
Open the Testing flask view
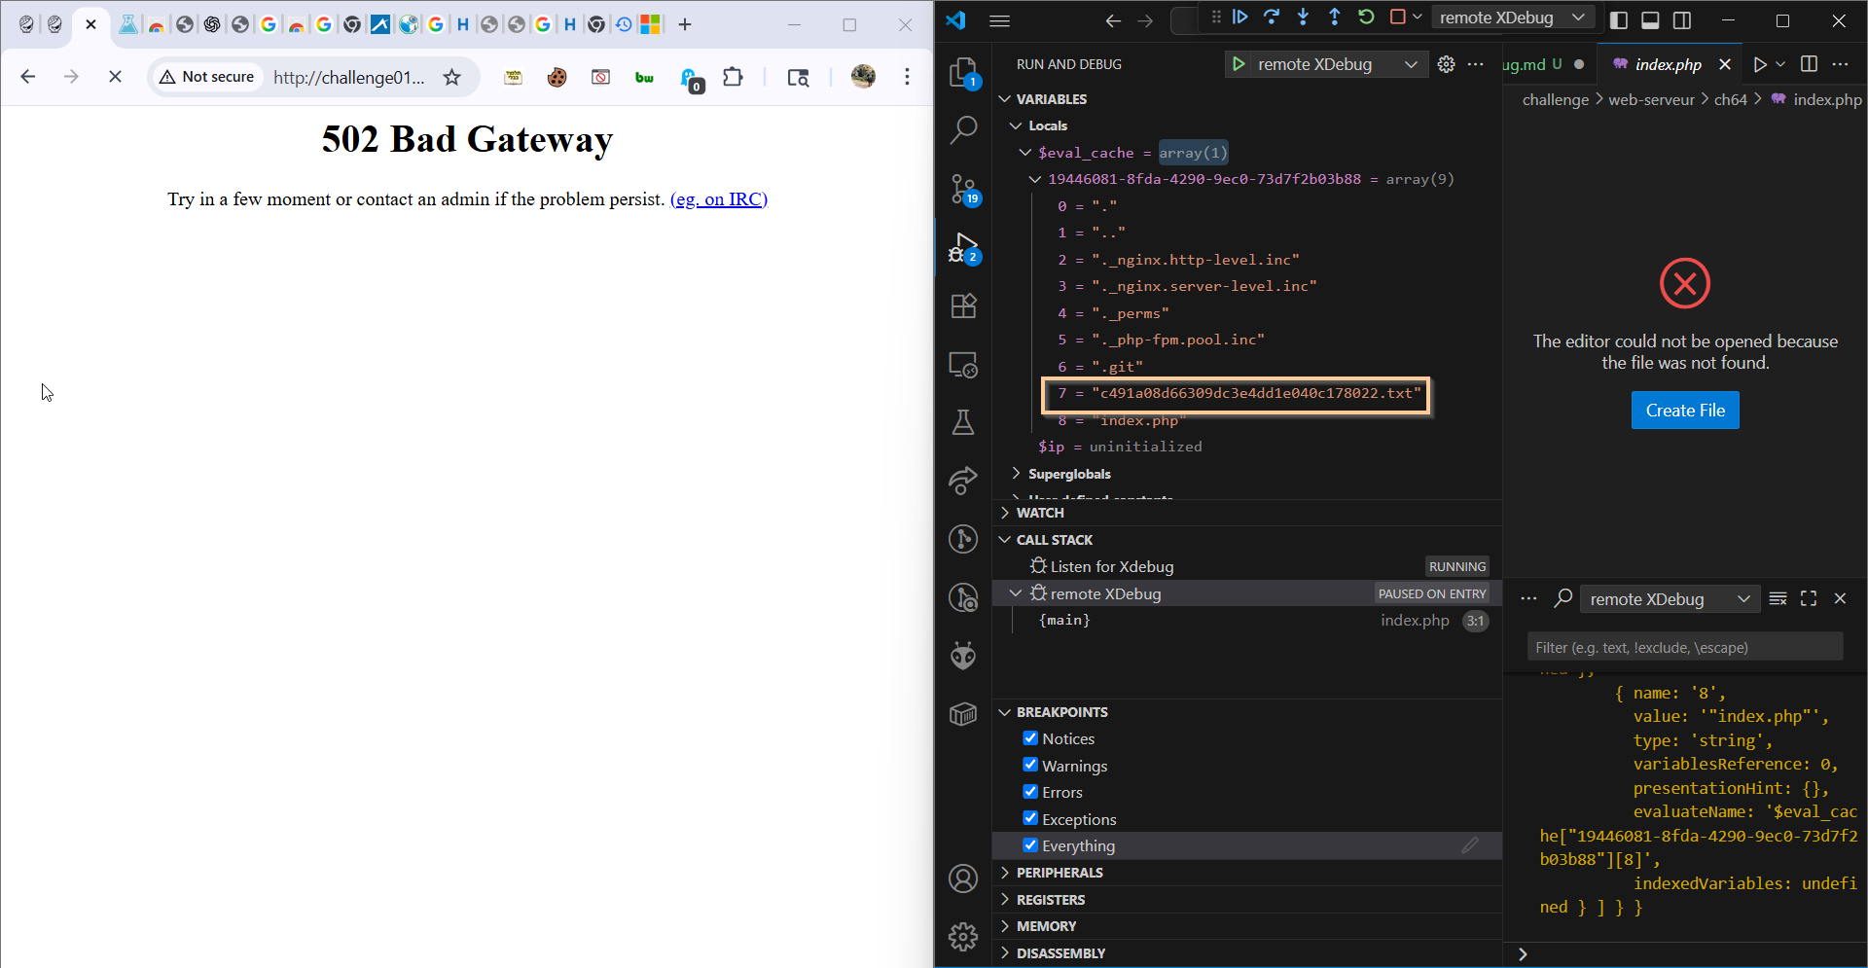tap(963, 423)
